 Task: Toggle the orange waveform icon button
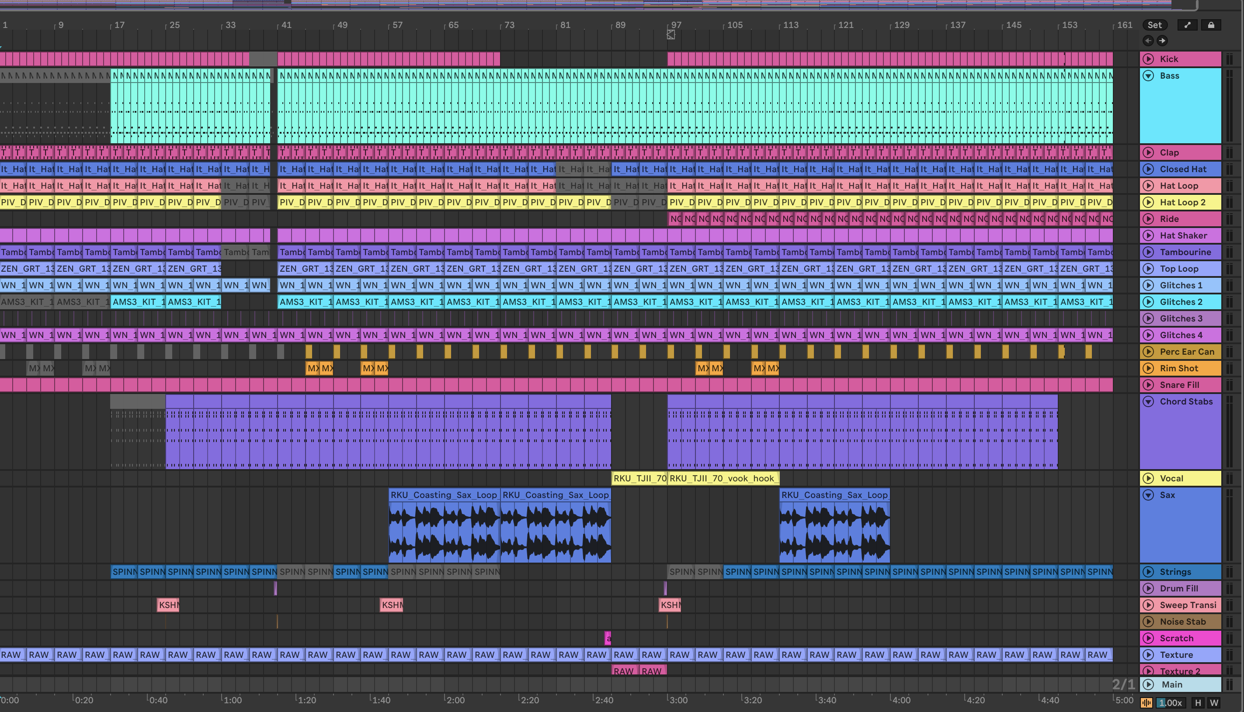point(1146,703)
